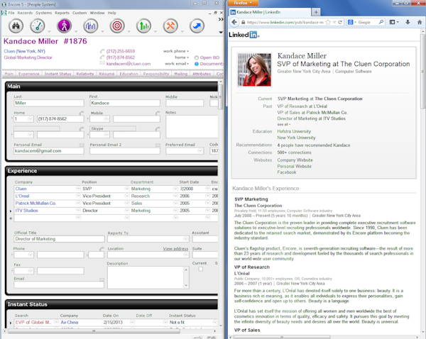Open the Preferred Email dropdown
The height and width of the screenshot is (339, 426).
[x=200, y=150]
